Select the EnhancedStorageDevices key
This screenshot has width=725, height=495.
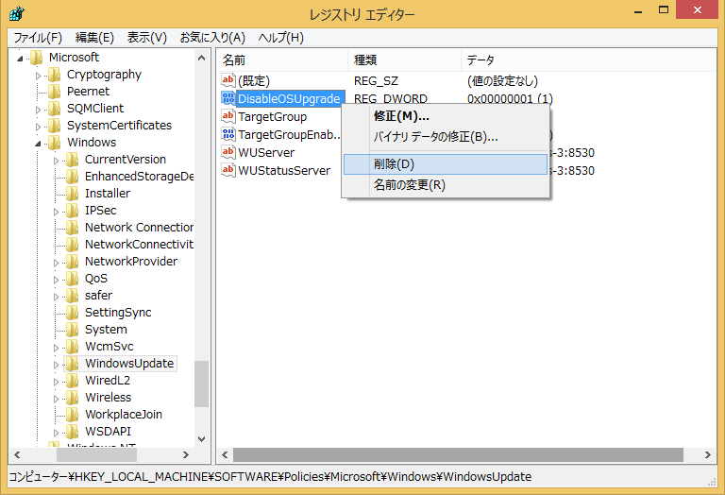coord(139,177)
